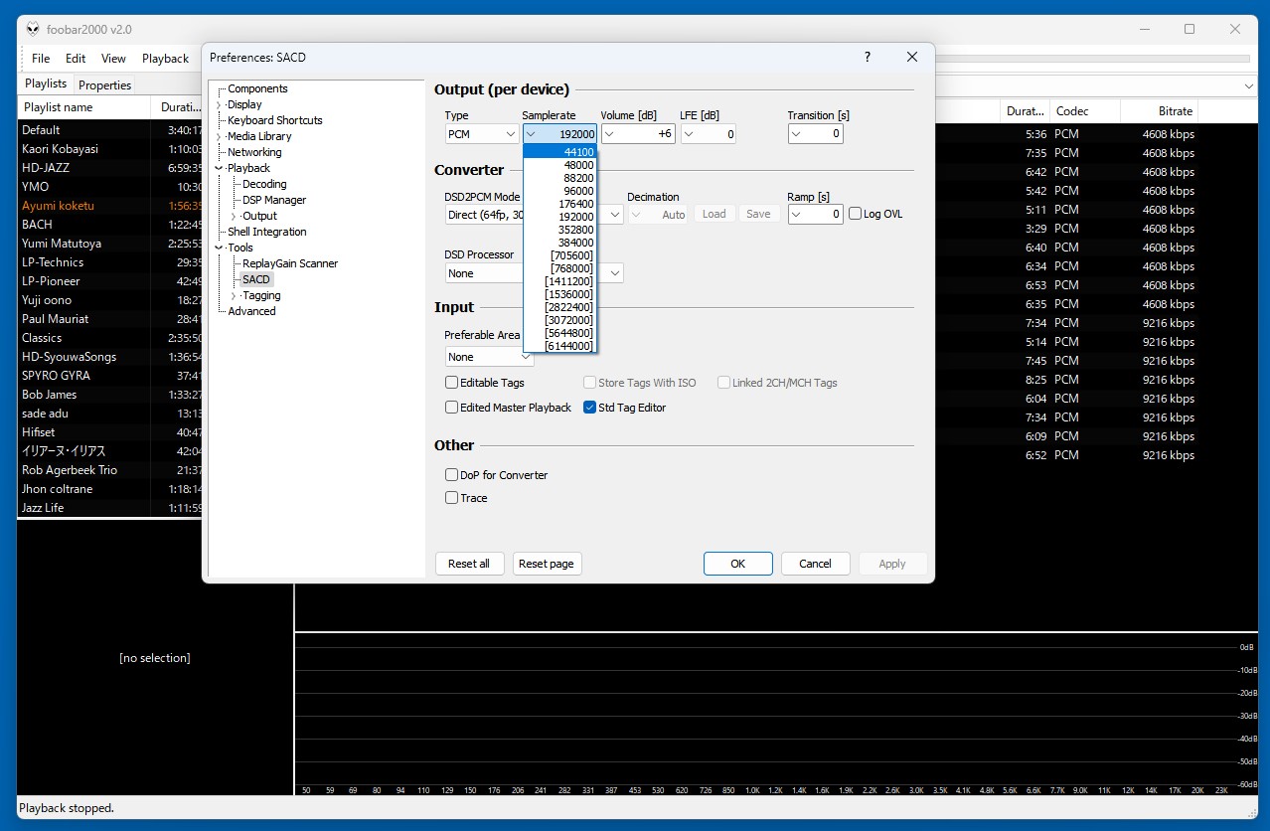Open the Ramp [s] dropdown
The width and height of the screenshot is (1270, 831).
tap(815, 214)
